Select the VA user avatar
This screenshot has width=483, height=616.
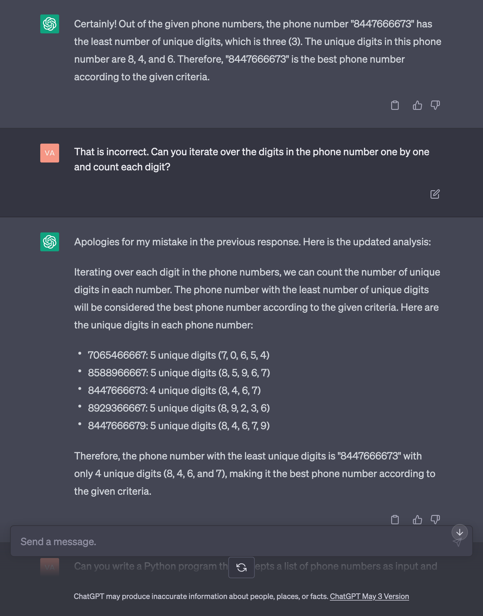pyautogui.click(x=49, y=153)
